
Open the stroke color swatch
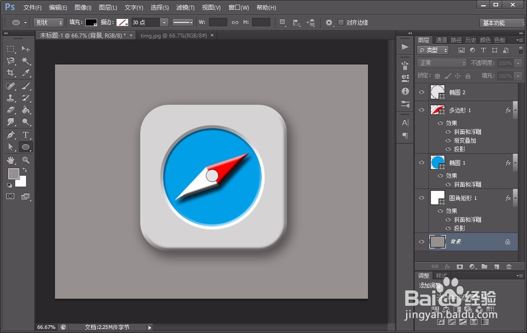pos(122,23)
